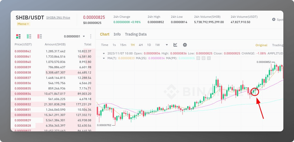
Task: Switch to the Chart tab
Action: [x=105, y=34]
